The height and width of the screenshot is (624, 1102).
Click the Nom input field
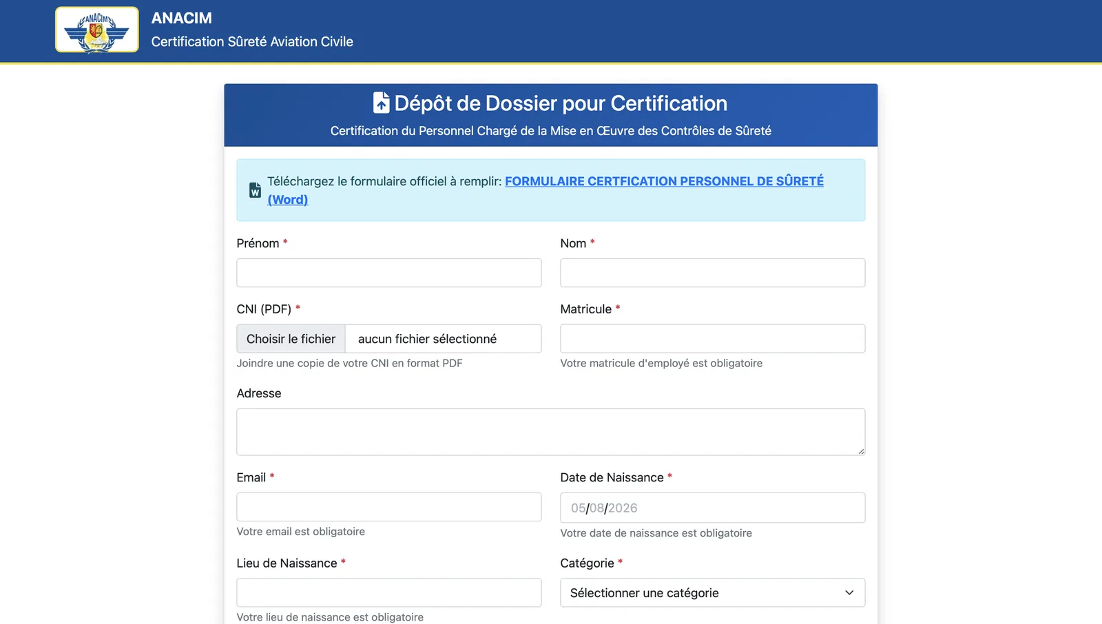point(713,273)
